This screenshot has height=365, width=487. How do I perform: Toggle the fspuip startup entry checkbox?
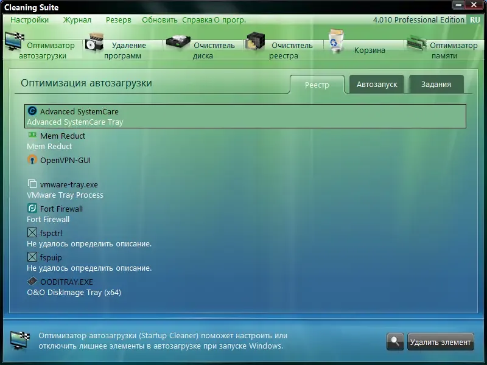coord(31,257)
